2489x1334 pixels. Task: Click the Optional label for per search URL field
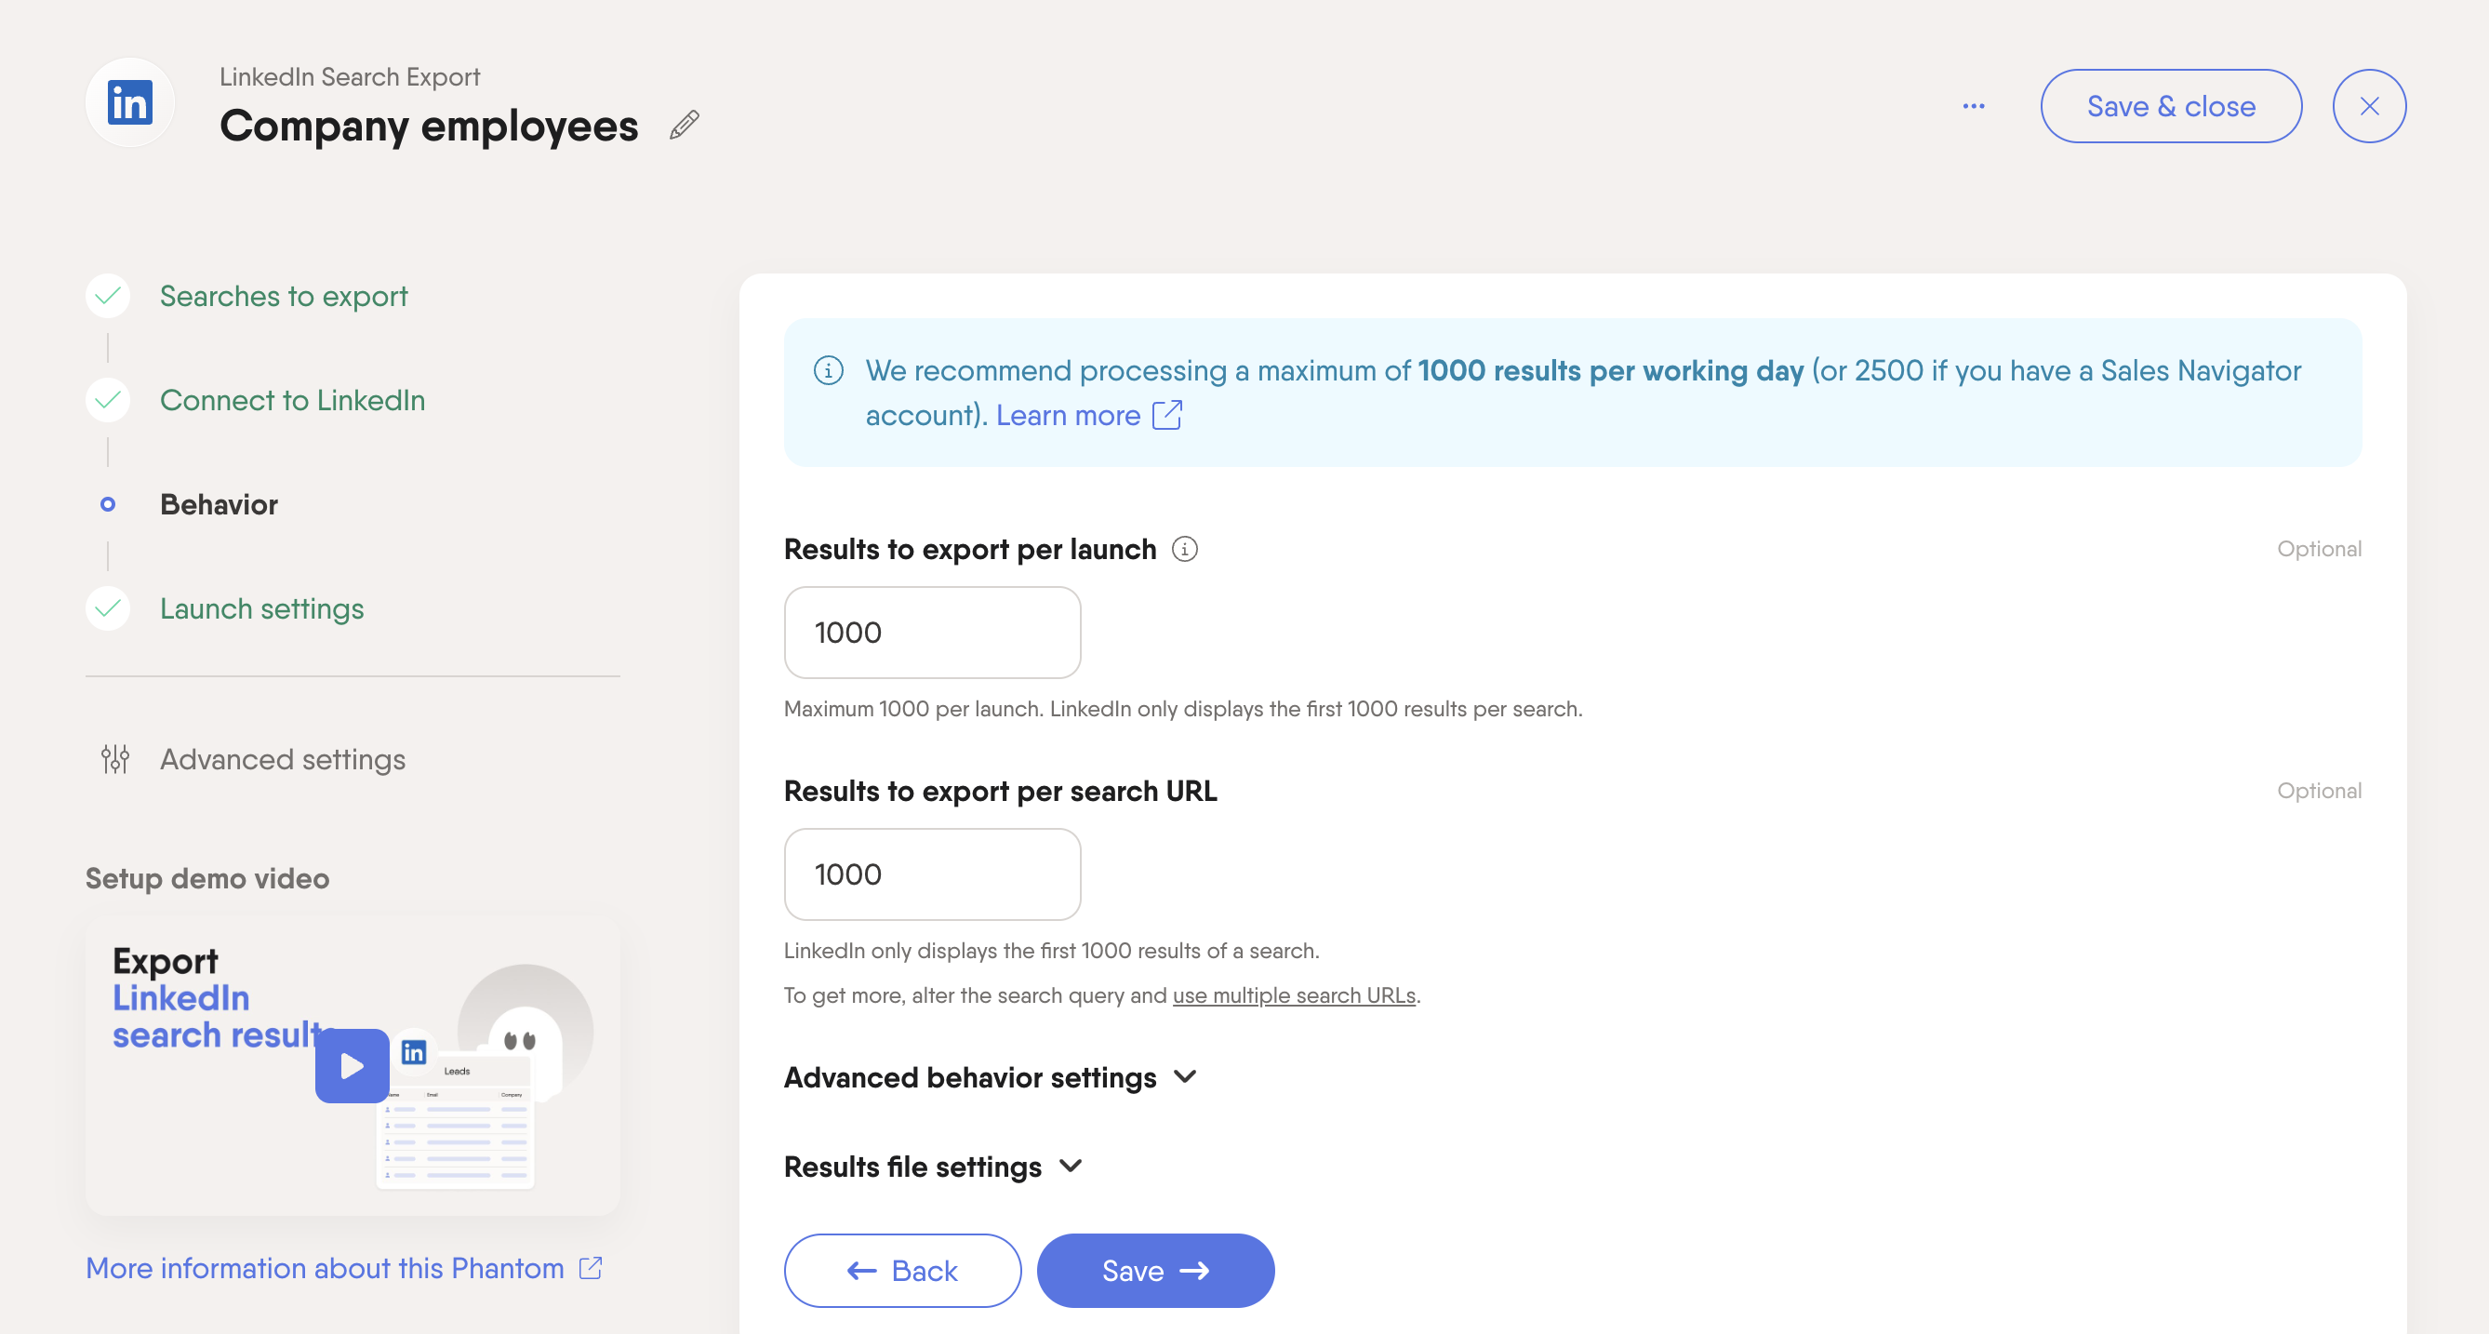(x=2319, y=791)
